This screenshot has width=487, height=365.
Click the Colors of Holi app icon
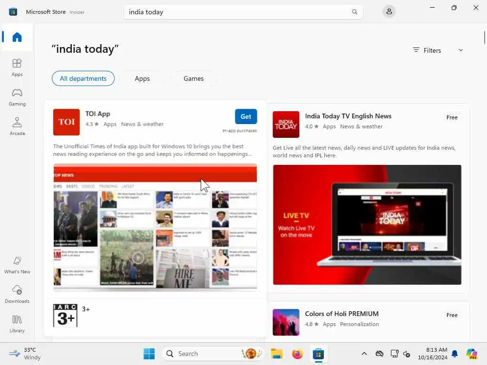point(286,322)
